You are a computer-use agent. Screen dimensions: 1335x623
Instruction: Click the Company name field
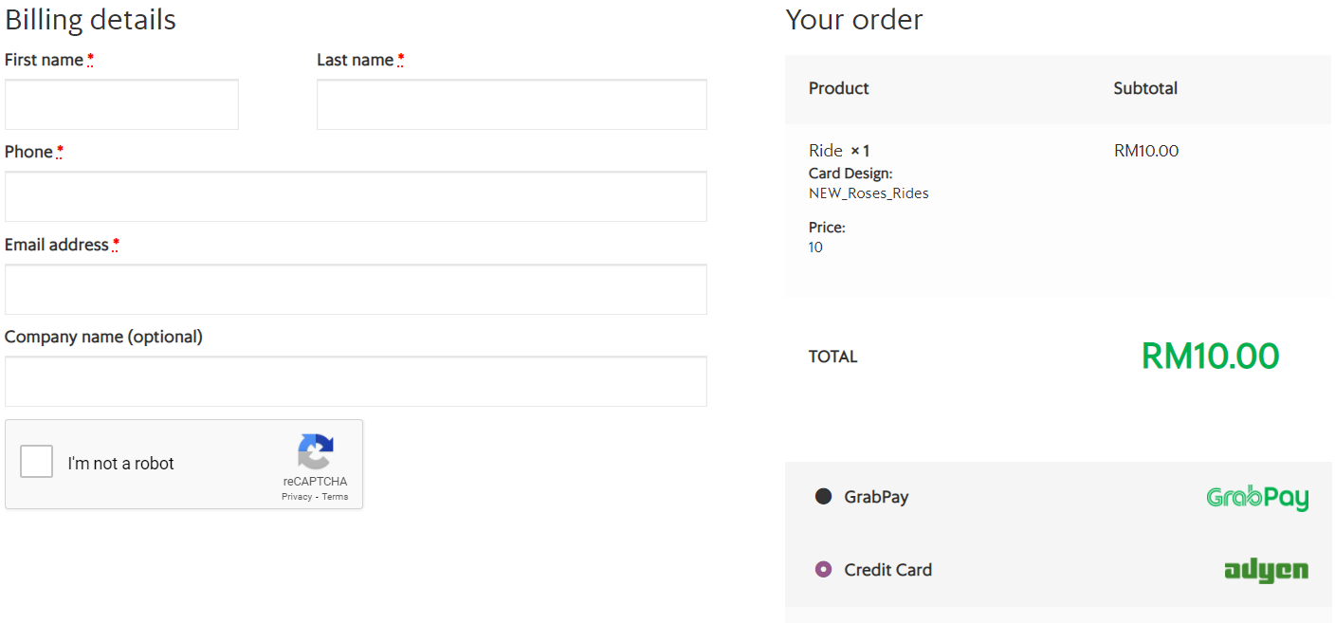click(356, 381)
